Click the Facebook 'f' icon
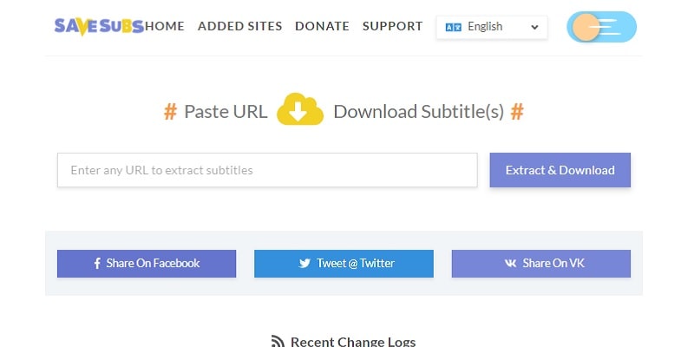This screenshot has height=347, width=694. [x=97, y=264]
